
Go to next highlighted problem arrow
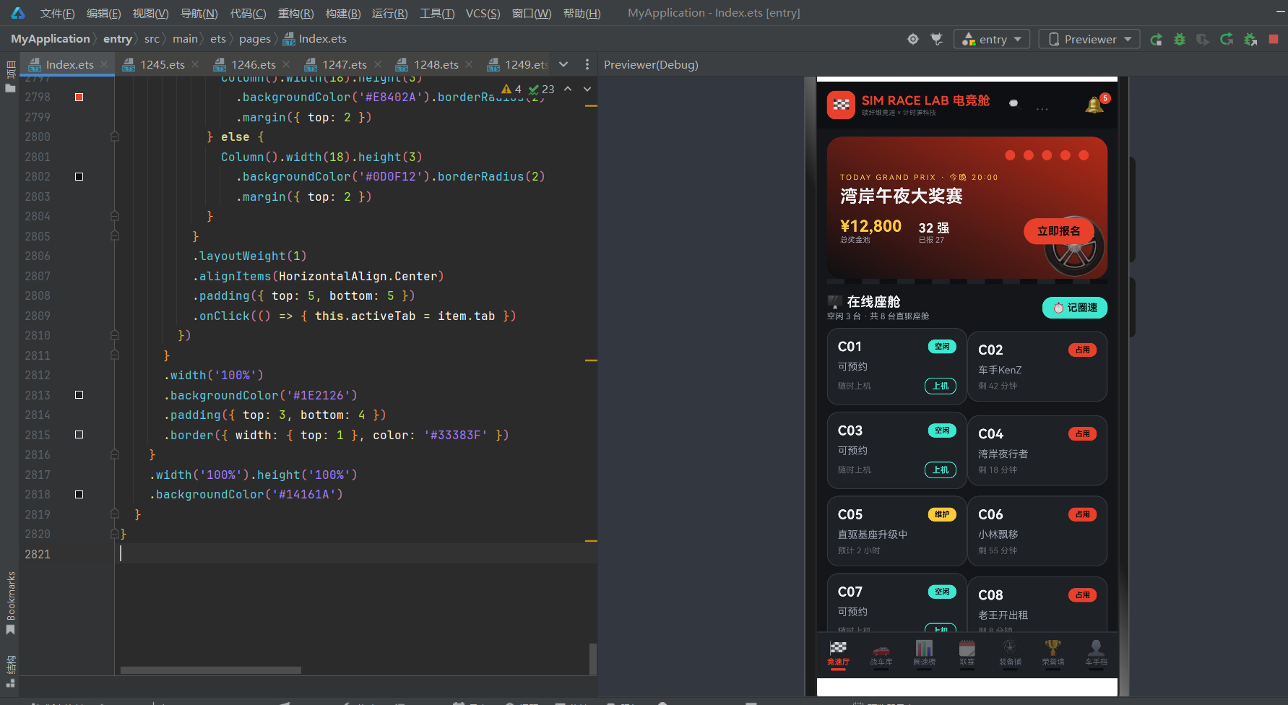587,89
